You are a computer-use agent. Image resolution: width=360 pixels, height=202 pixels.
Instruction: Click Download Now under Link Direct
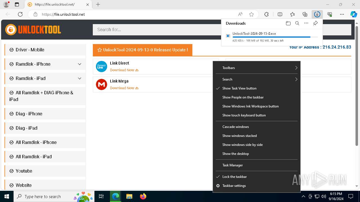pyautogui.click(x=124, y=70)
